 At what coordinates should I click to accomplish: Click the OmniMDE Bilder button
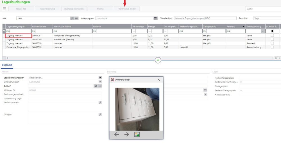126,9
